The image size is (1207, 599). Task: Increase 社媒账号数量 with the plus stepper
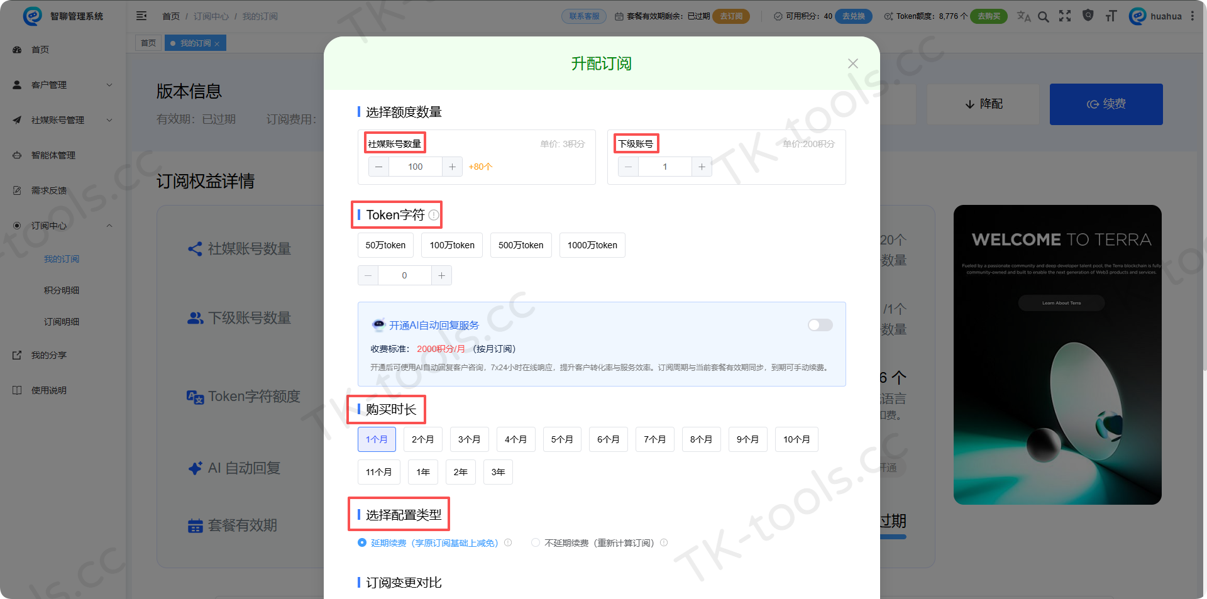point(452,167)
